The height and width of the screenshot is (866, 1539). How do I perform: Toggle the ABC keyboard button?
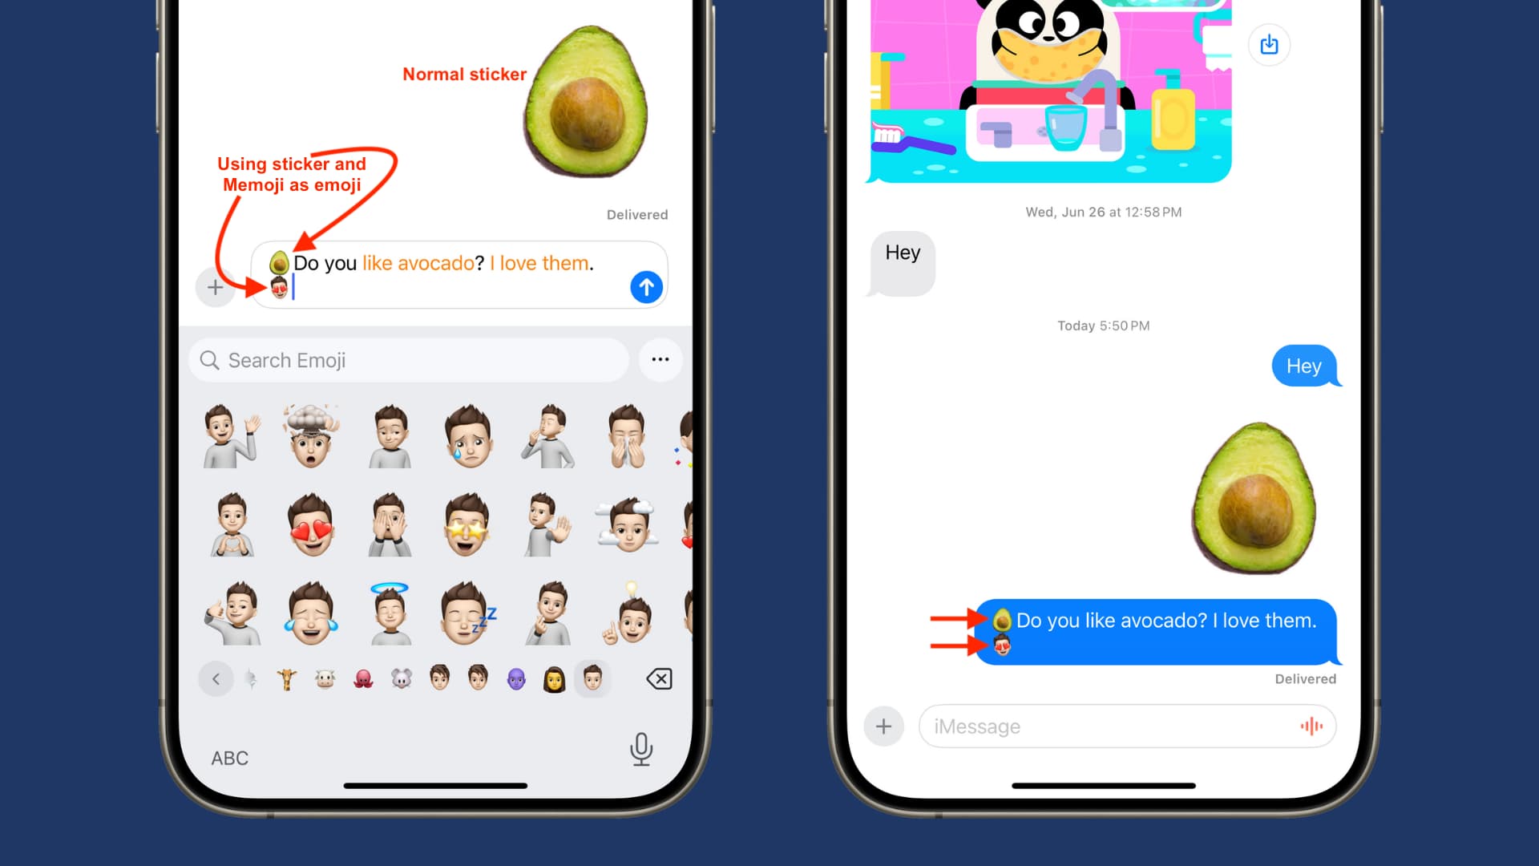tap(228, 757)
